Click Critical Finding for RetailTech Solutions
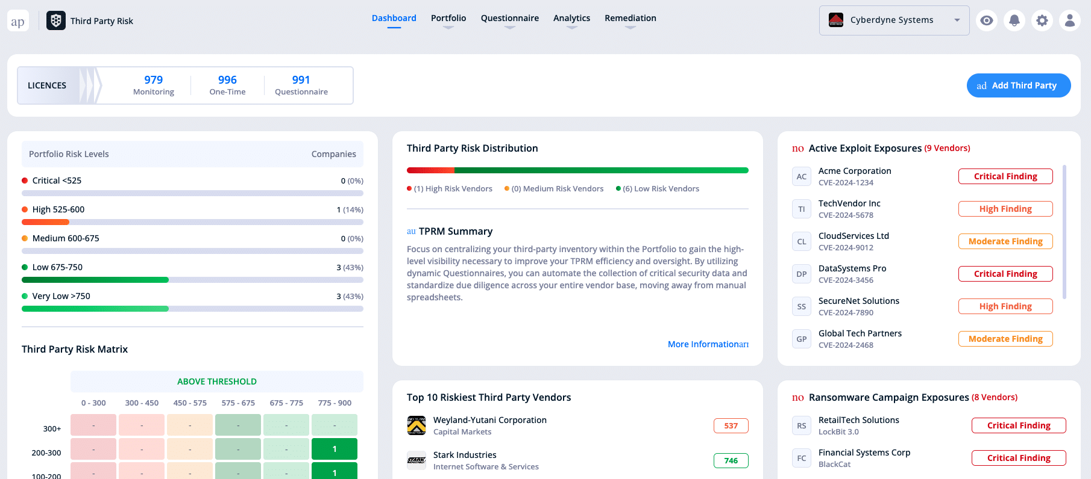 pos(1019,425)
